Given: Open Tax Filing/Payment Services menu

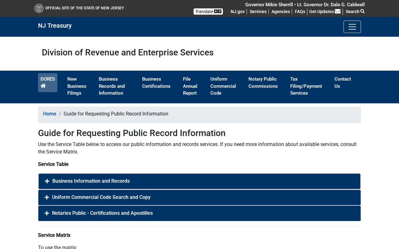Looking at the screenshot, I should coord(306,86).
